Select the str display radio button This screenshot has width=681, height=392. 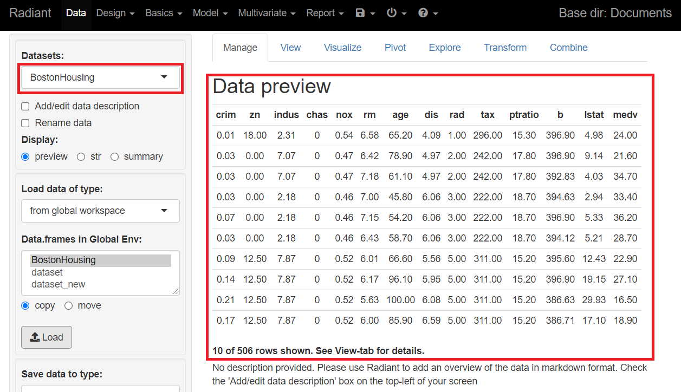coord(81,157)
